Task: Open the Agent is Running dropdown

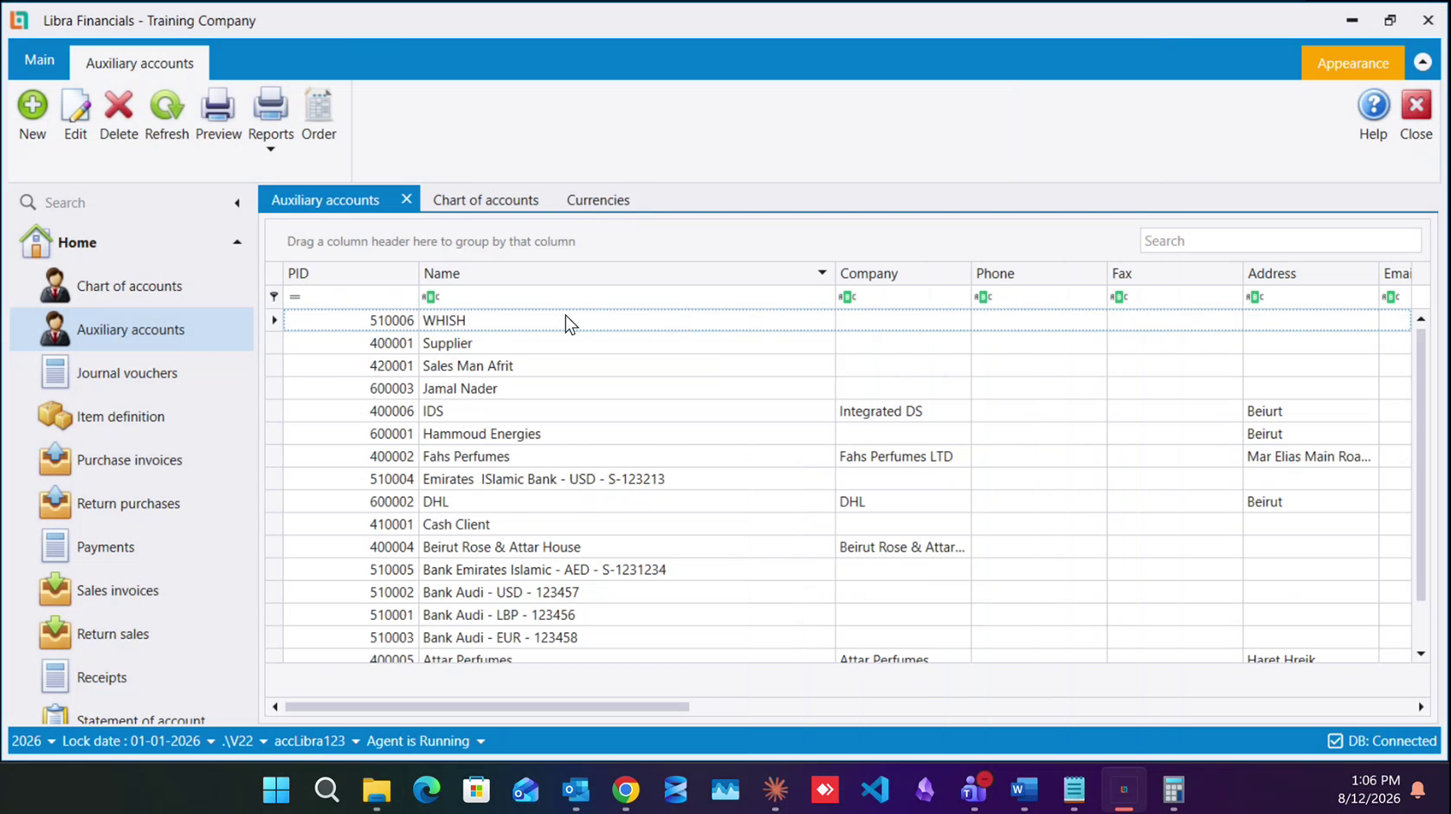Action: tap(480, 742)
